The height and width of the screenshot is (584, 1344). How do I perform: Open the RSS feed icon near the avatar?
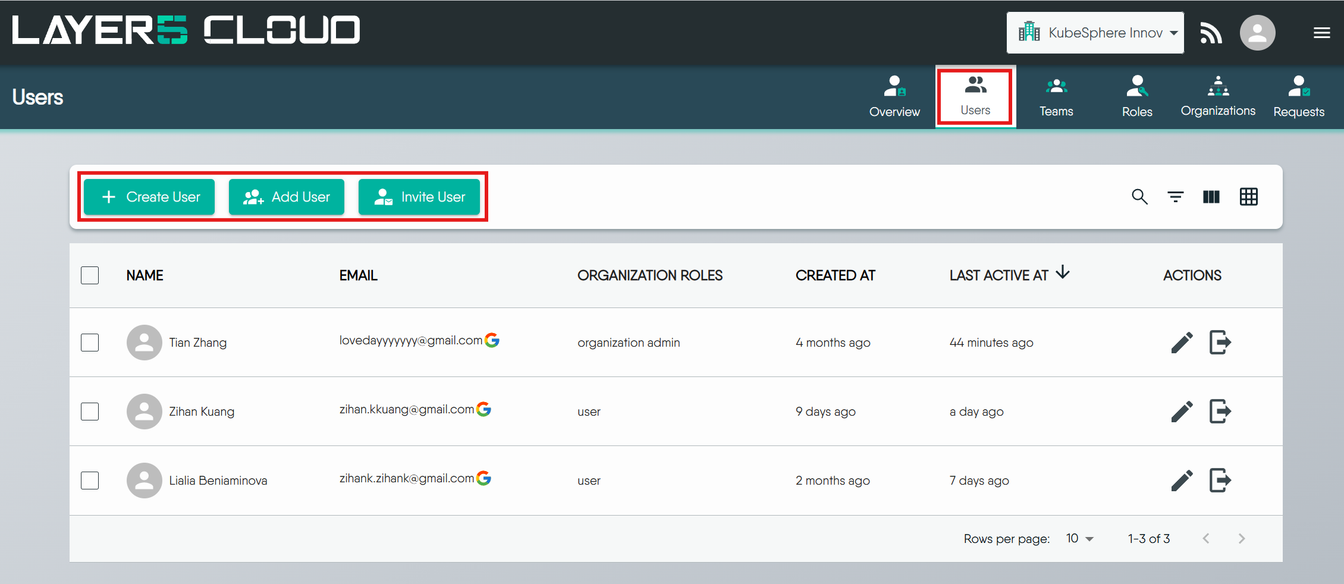1211,33
